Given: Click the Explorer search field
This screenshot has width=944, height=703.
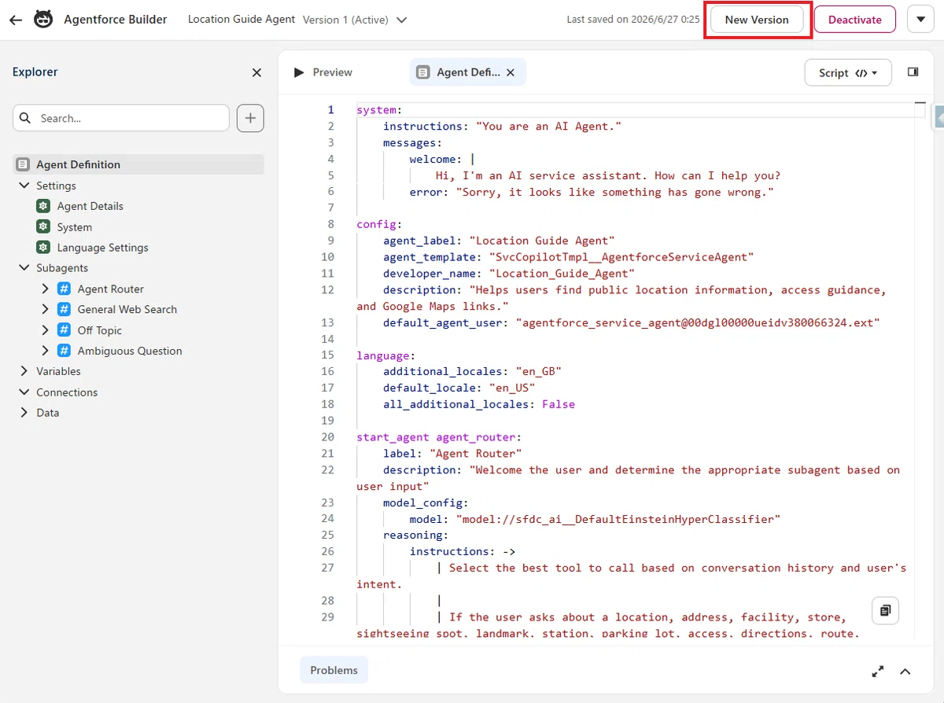Looking at the screenshot, I should coord(121,118).
